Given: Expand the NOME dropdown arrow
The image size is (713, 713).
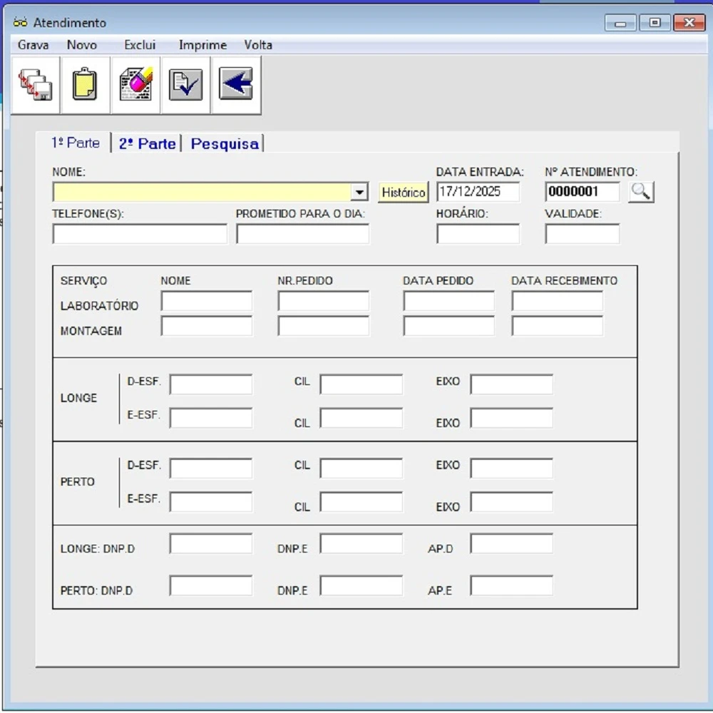Looking at the screenshot, I should (x=360, y=192).
